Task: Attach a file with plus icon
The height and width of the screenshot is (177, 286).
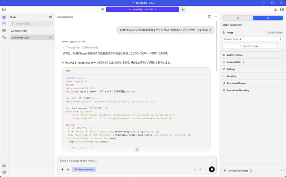Action: (62, 170)
